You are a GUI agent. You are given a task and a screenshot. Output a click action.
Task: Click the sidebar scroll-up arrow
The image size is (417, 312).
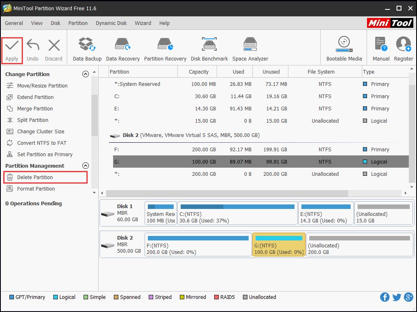tap(94, 72)
